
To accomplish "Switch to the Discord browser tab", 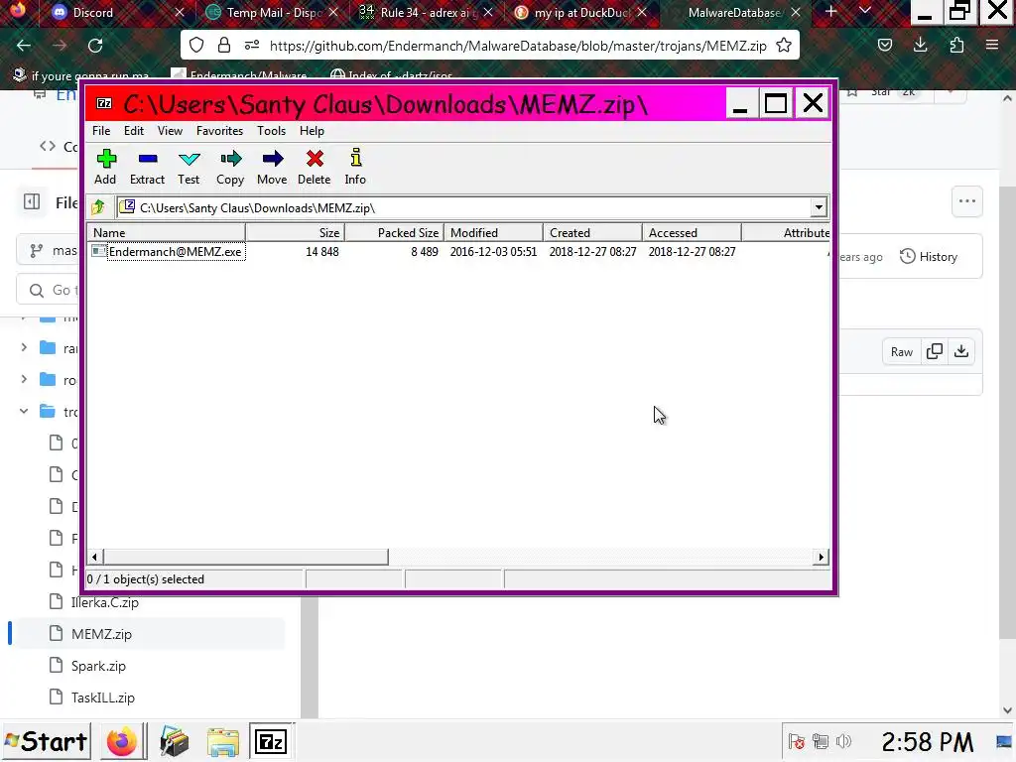I will pos(115,13).
